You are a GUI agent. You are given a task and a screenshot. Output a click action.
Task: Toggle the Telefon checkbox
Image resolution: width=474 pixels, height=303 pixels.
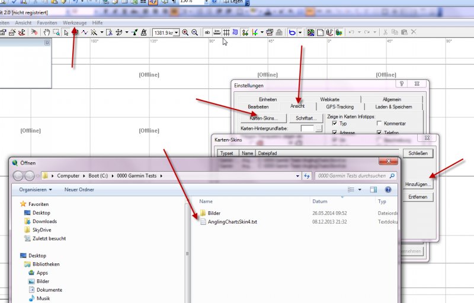coord(379,133)
